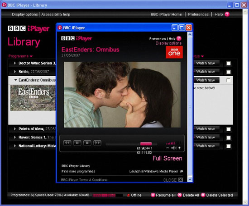The height and width of the screenshot is (206, 249).
Task: Click the external launch icon beside Windows Media Player
Action: 182,171
